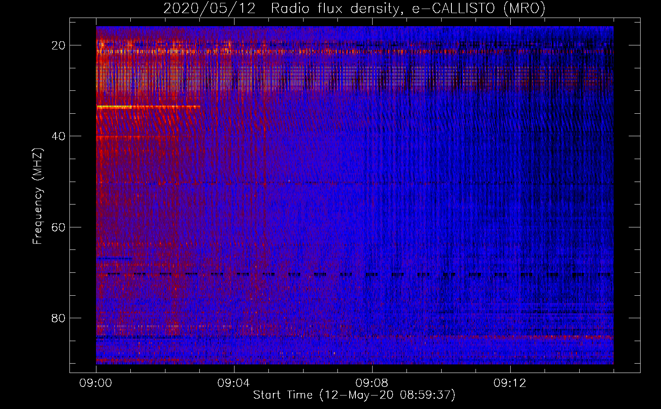Click the bright yellow emission line near 33 MHz
Screen dimensions: 661x409
coord(148,106)
